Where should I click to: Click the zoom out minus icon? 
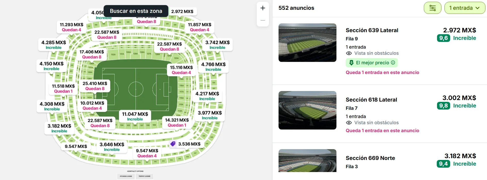pyautogui.click(x=263, y=20)
